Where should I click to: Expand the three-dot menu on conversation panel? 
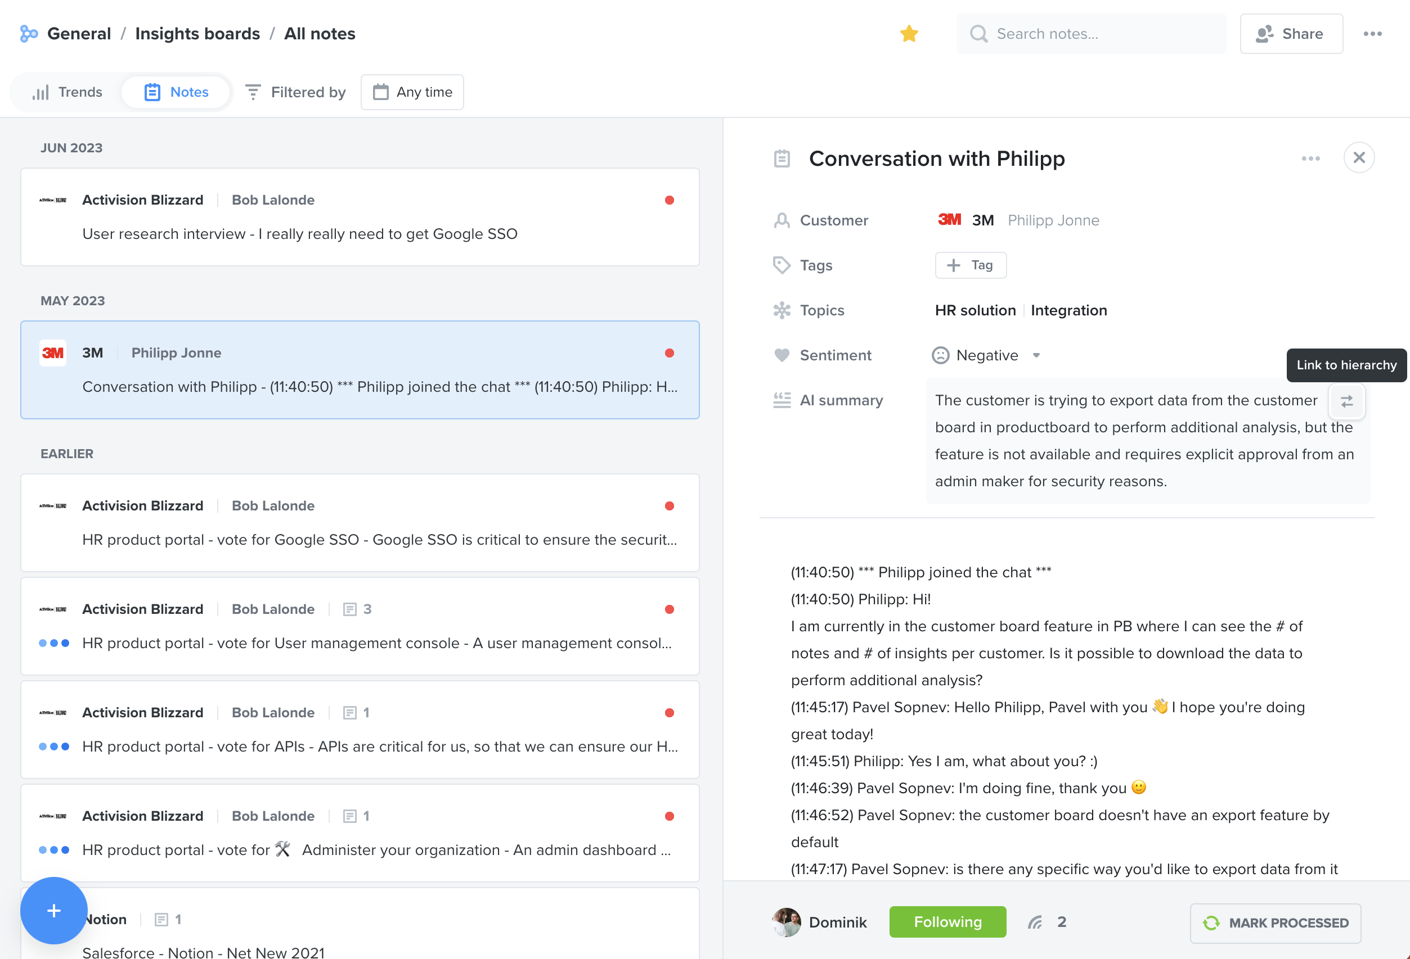click(x=1312, y=157)
